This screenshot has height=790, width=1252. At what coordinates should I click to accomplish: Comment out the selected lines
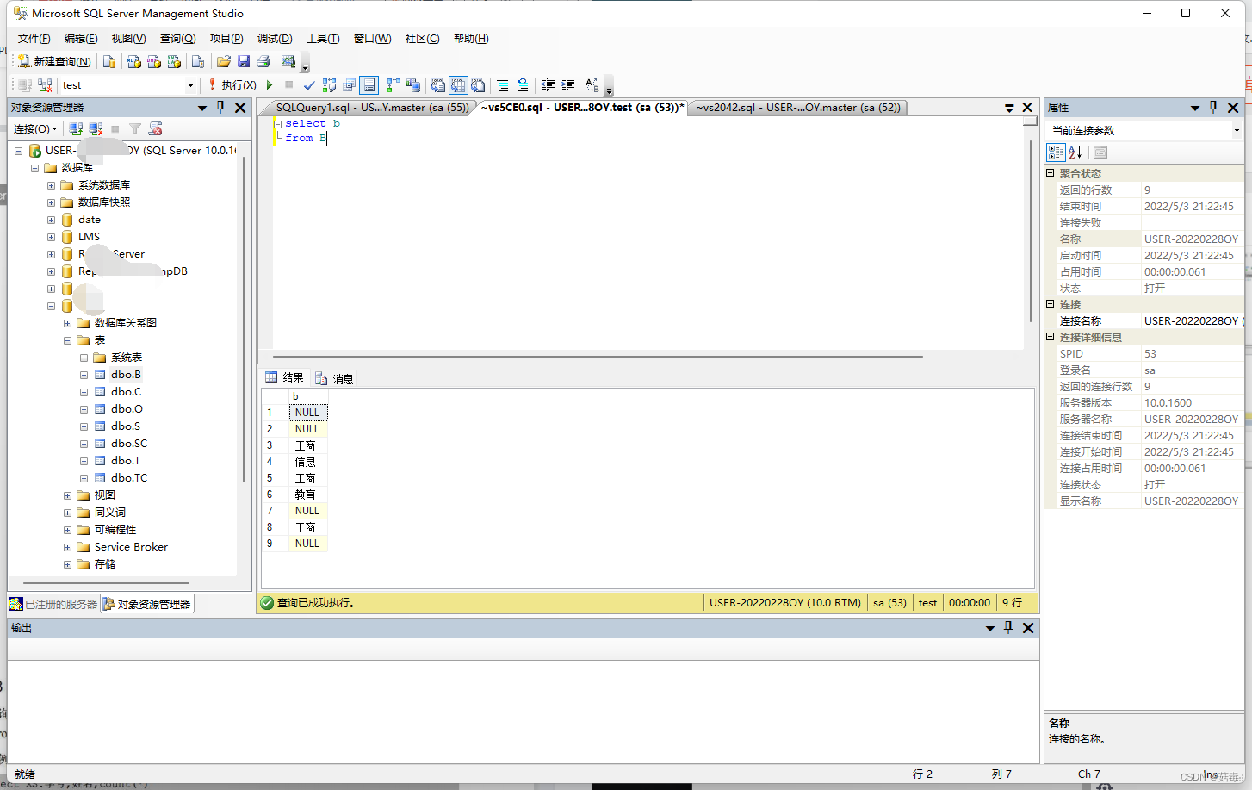503,85
